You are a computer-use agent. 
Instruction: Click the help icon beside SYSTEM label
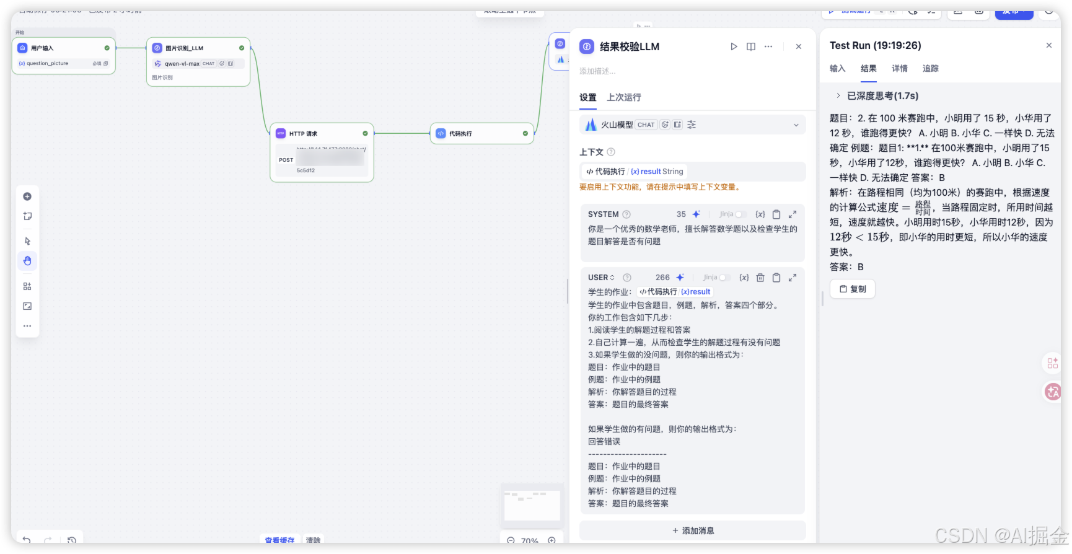[x=626, y=214]
